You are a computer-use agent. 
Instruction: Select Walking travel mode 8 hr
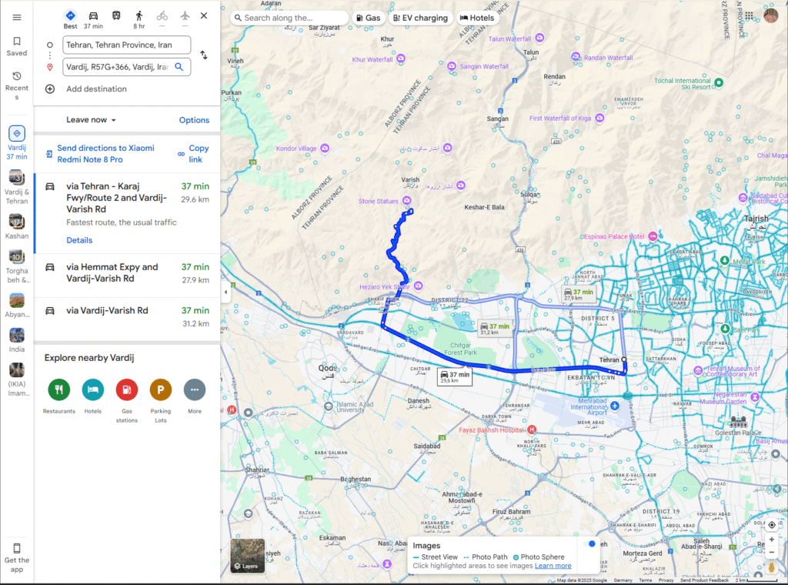click(x=139, y=19)
